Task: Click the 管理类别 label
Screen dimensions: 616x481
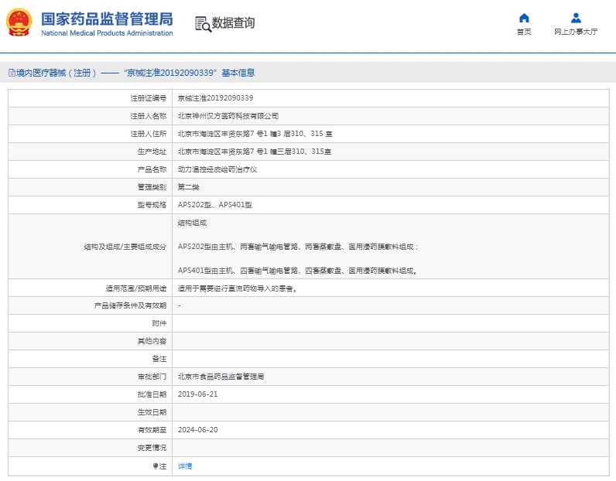Action: tap(152, 187)
